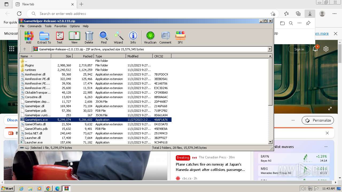The image size is (342, 192).
Task: Open the Comment tool
Action: point(165,37)
